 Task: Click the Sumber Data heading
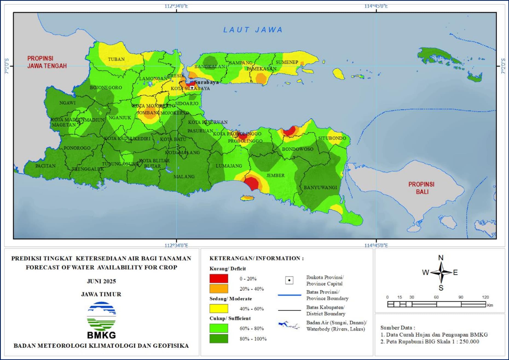398,327
